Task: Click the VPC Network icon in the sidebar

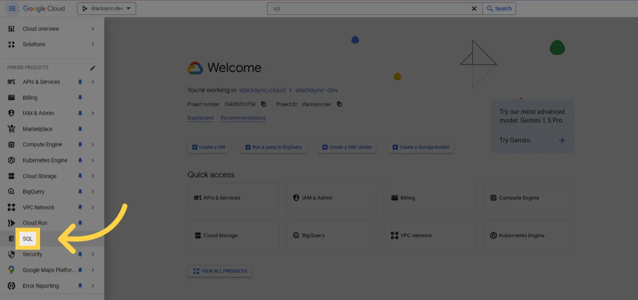Action: [11, 207]
